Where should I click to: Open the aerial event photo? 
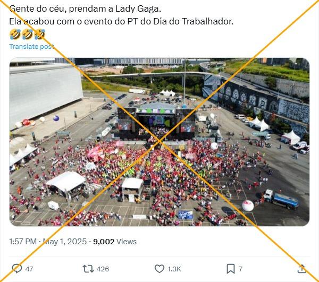159,142
